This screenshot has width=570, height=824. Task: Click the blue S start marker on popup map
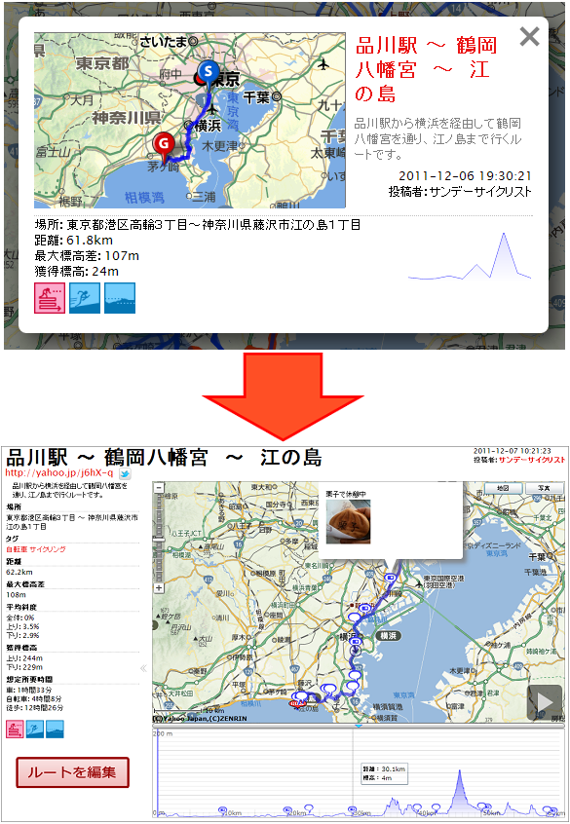click(209, 72)
